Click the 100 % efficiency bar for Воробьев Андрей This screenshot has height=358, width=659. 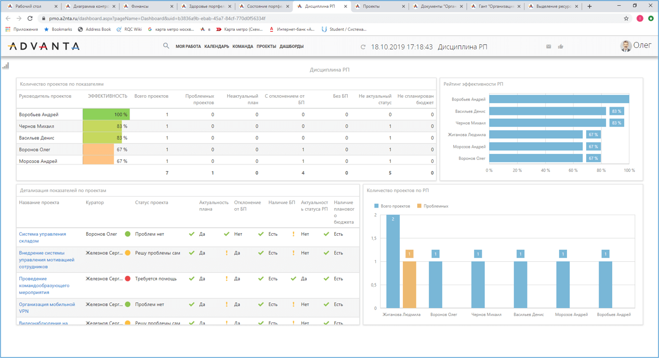(x=106, y=114)
